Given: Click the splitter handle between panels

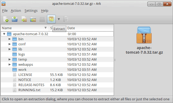Looking at the screenshot, I should coord(115,60).
